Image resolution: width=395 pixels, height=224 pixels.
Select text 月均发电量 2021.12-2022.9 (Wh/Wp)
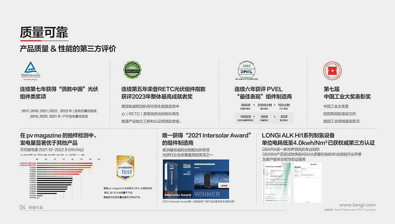click(52, 150)
